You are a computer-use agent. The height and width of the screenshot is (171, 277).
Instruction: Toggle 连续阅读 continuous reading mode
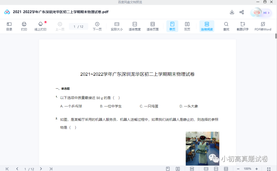(x=207, y=26)
